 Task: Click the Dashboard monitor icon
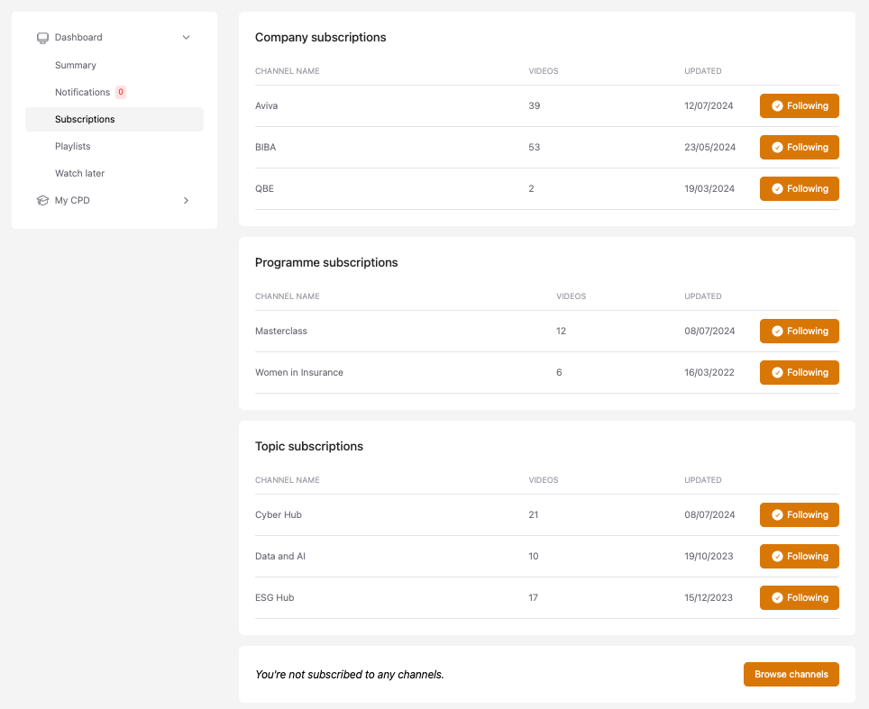coord(42,38)
